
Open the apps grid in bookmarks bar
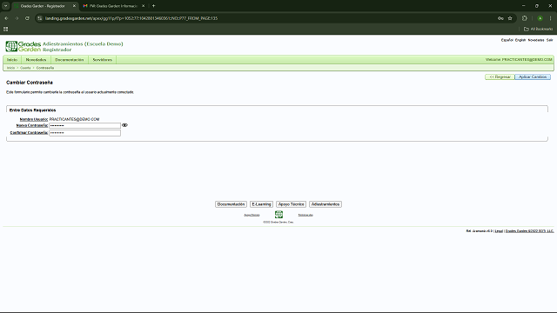coord(6,29)
